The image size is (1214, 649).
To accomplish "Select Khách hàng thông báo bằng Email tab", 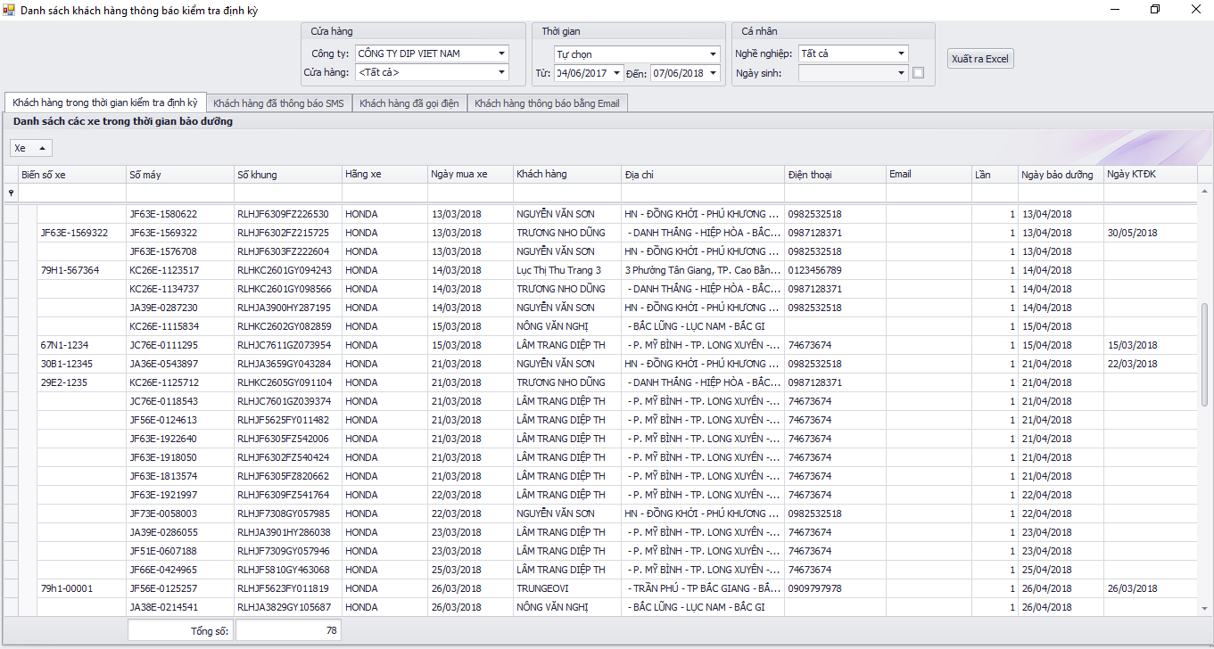I will click(x=546, y=103).
